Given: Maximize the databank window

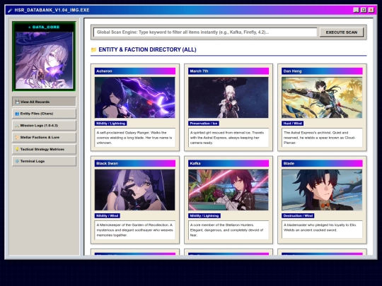Looking at the screenshot, I should pyautogui.click(x=364, y=10).
